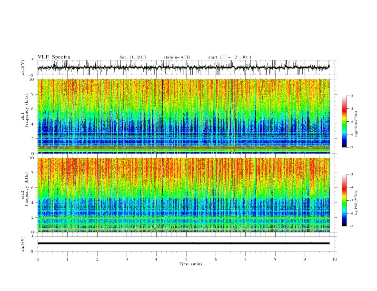Screen dimensions: 377x291
Task: Click the 'start UT = 2:30:1' text
Action: click(x=230, y=57)
